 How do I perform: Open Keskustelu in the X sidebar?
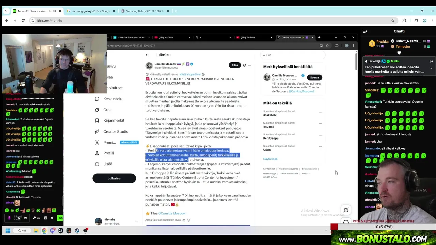109,99
